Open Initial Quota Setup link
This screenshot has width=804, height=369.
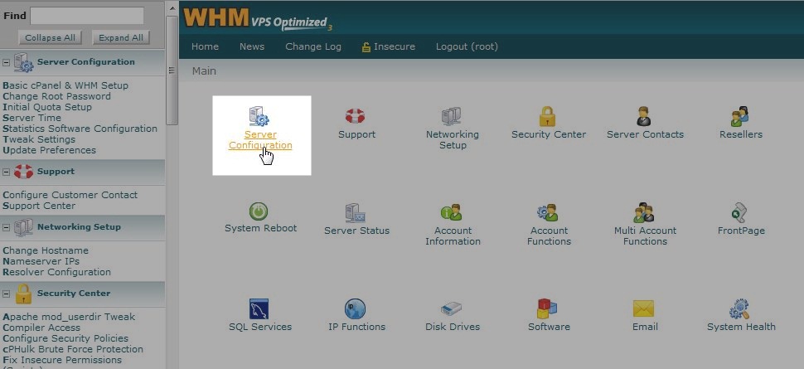point(47,107)
